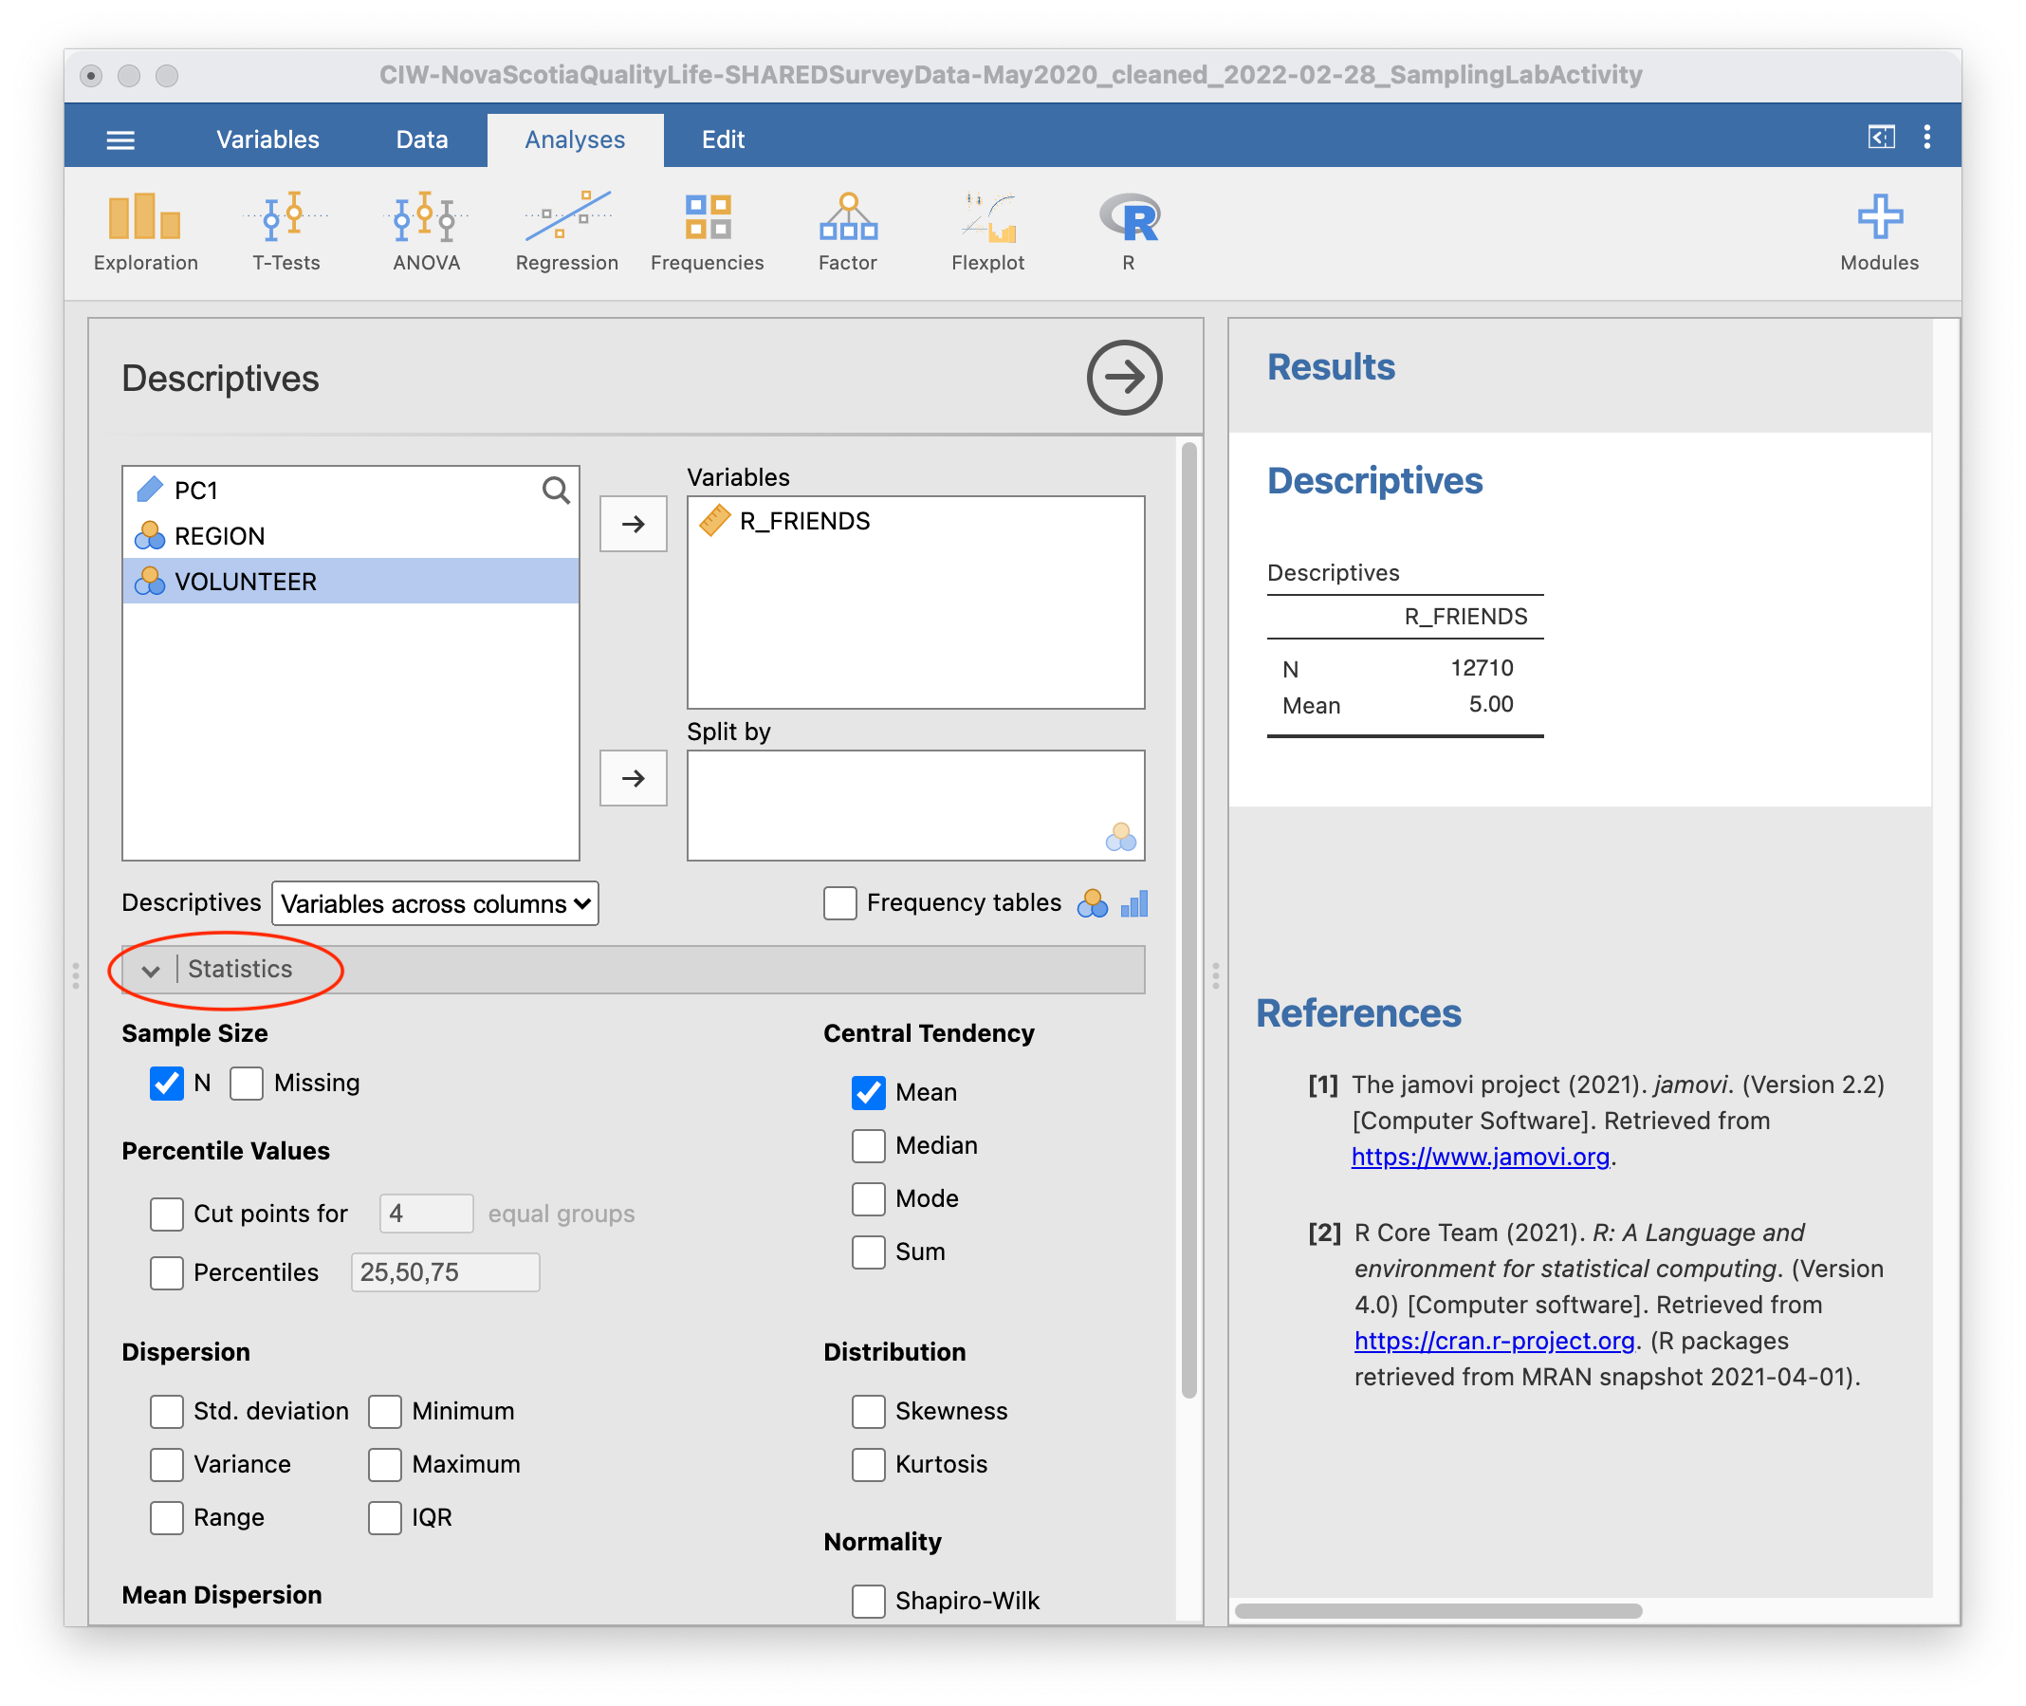Enable the Sum checkbox
The image size is (2026, 1706).
click(x=868, y=1252)
